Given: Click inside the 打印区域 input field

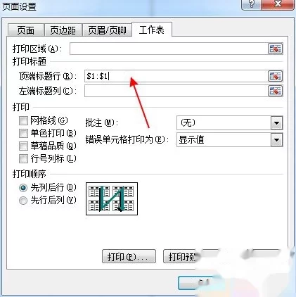Looking at the screenshot, I should (169, 49).
